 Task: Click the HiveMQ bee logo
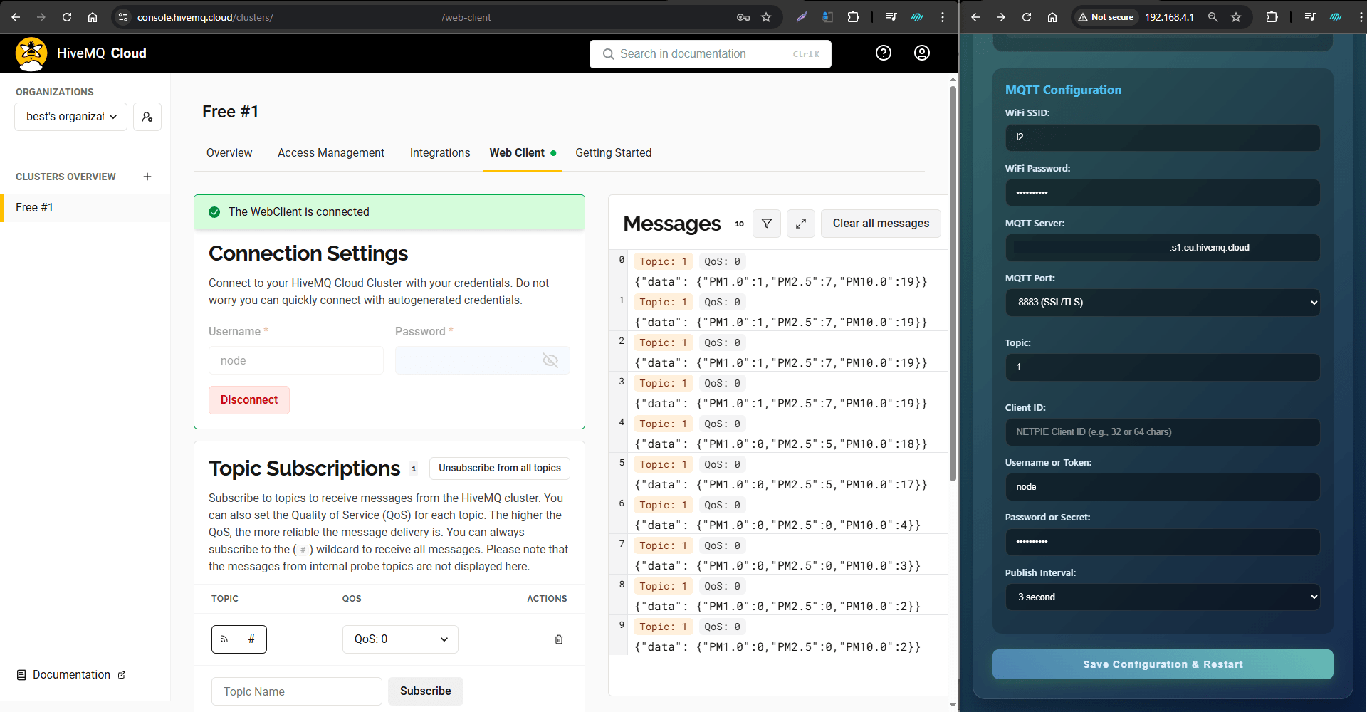pyautogui.click(x=31, y=54)
